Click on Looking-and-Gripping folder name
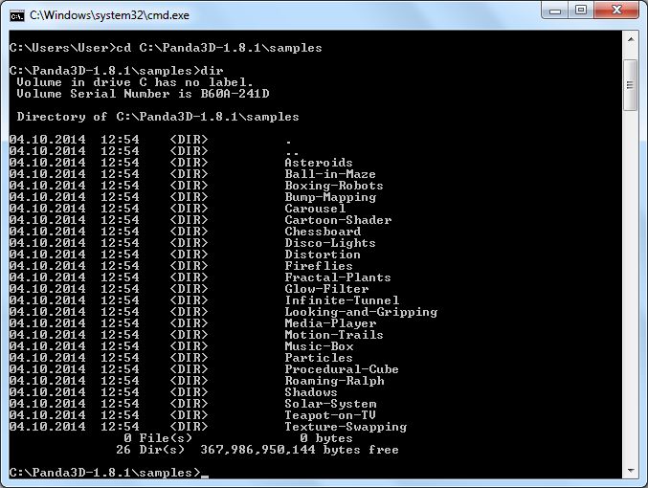Viewport: 648px width, 488px height. (x=361, y=312)
